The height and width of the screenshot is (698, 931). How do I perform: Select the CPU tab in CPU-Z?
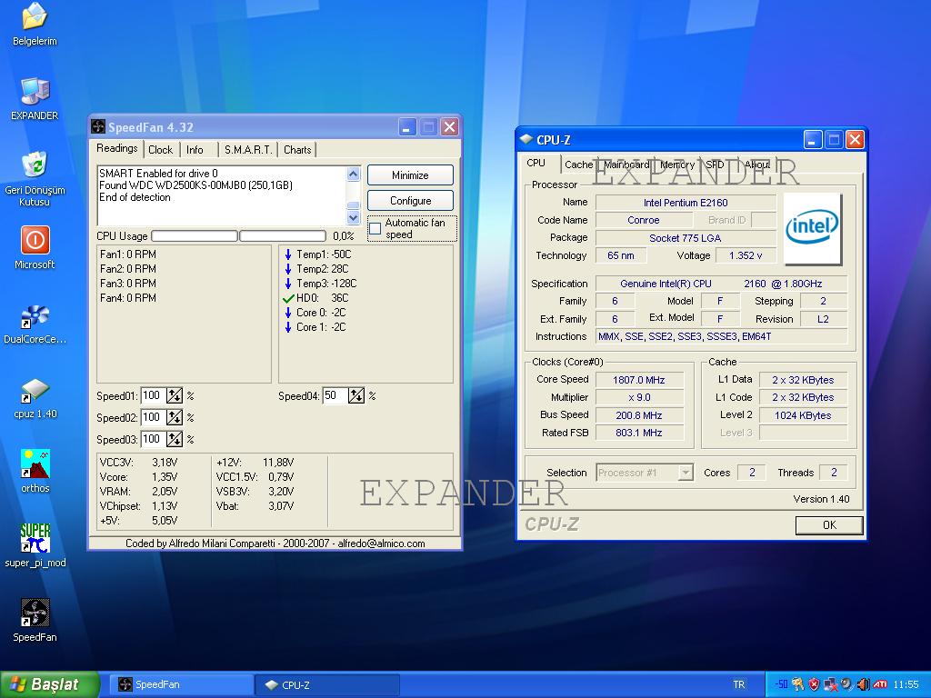(x=536, y=164)
